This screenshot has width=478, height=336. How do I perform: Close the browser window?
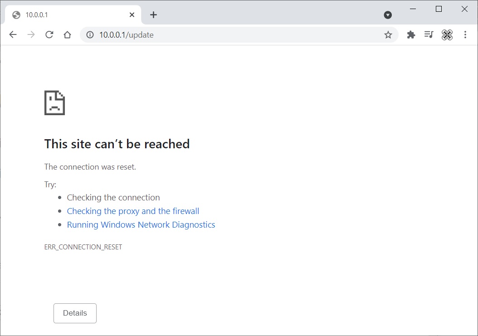[464, 9]
